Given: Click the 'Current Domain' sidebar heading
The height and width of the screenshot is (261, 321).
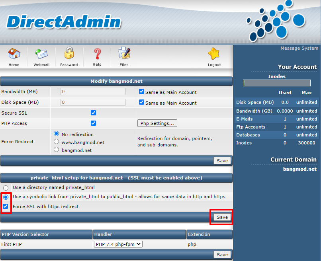Looking at the screenshot, I should click(294, 160).
